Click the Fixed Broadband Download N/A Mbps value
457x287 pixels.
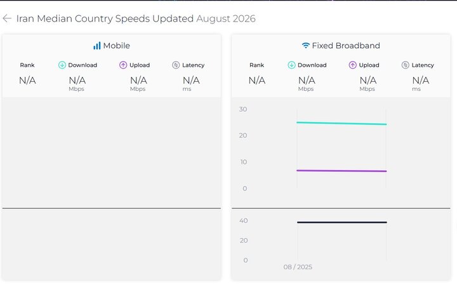coord(307,83)
